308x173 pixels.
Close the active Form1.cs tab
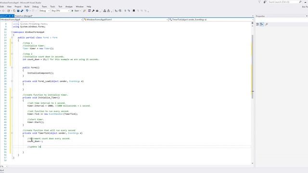[13, 16]
